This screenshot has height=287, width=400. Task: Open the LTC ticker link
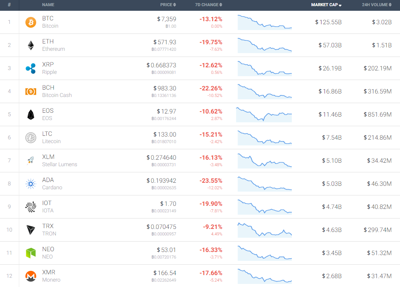point(47,134)
